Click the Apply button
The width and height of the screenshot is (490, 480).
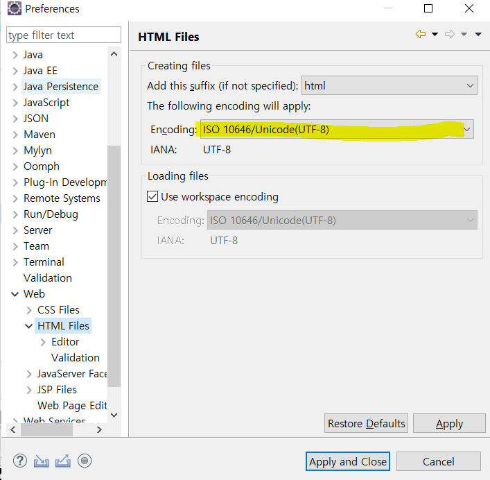click(x=449, y=423)
